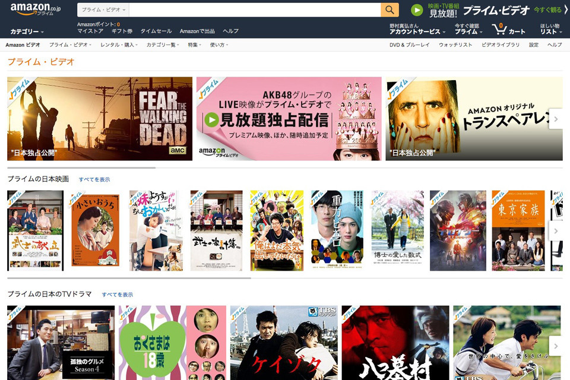Image resolution: width=570 pixels, height=380 pixels.
Task: Open the ほしい物リスト dropdown
Action: pyautogui.click(x=550, y=30)
